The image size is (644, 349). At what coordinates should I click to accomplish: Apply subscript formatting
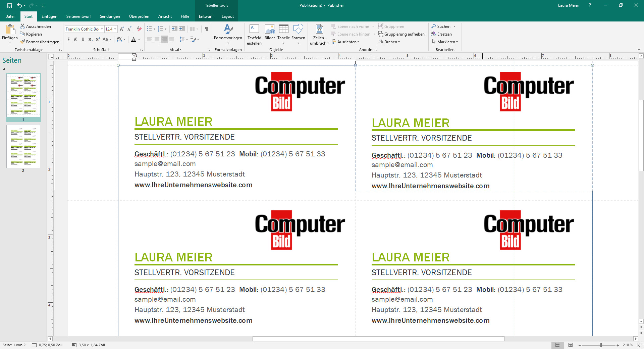tap(90, 39)
